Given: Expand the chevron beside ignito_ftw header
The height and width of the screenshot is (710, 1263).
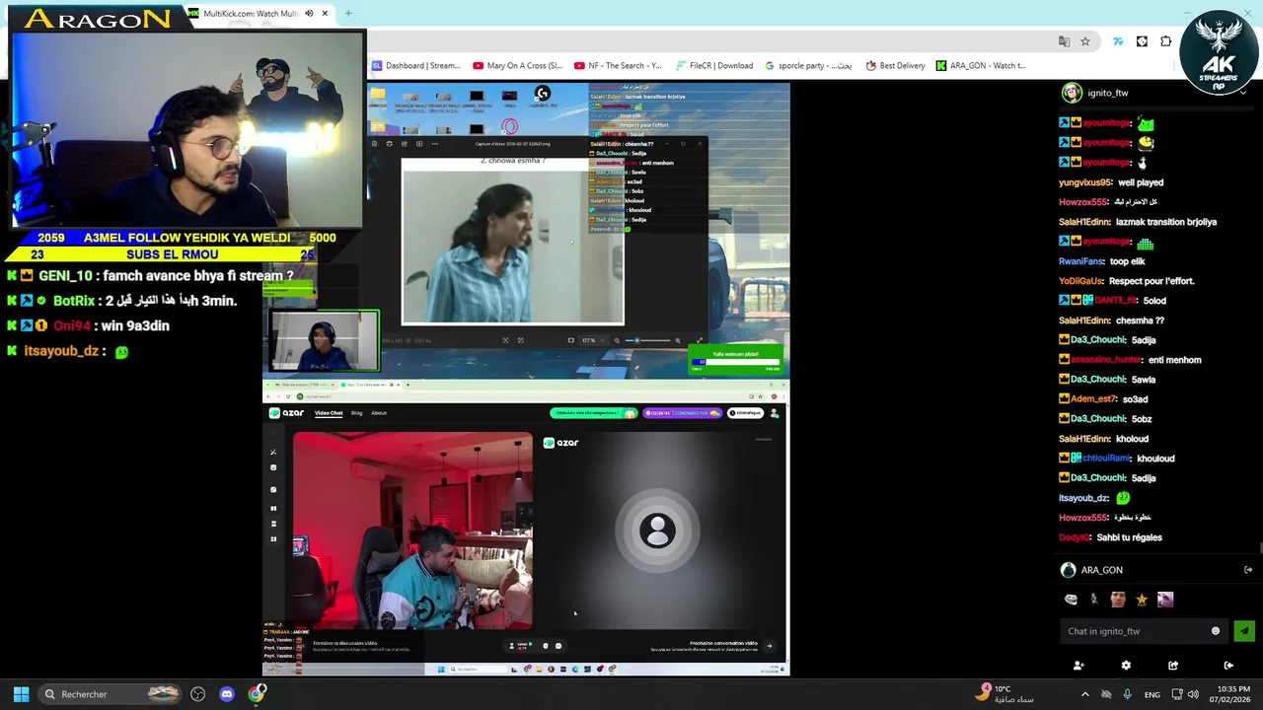Looking at the screenshot, I should pos(1243,93).
